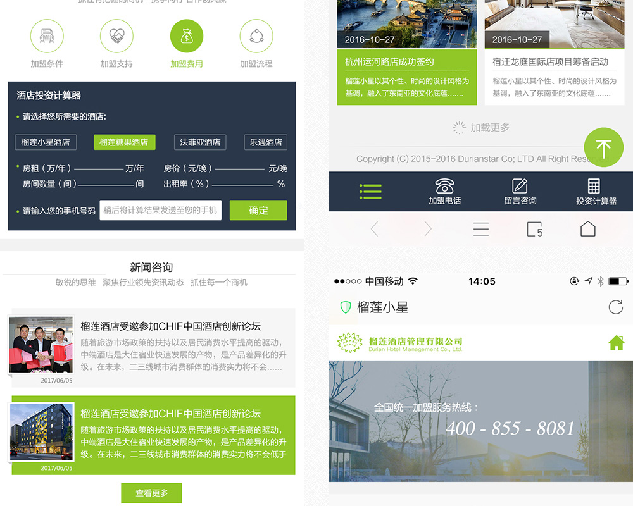Select the 乐遇酒店 hotel option
This screenshot has height=506, width=633.
[x=266, y=142]
